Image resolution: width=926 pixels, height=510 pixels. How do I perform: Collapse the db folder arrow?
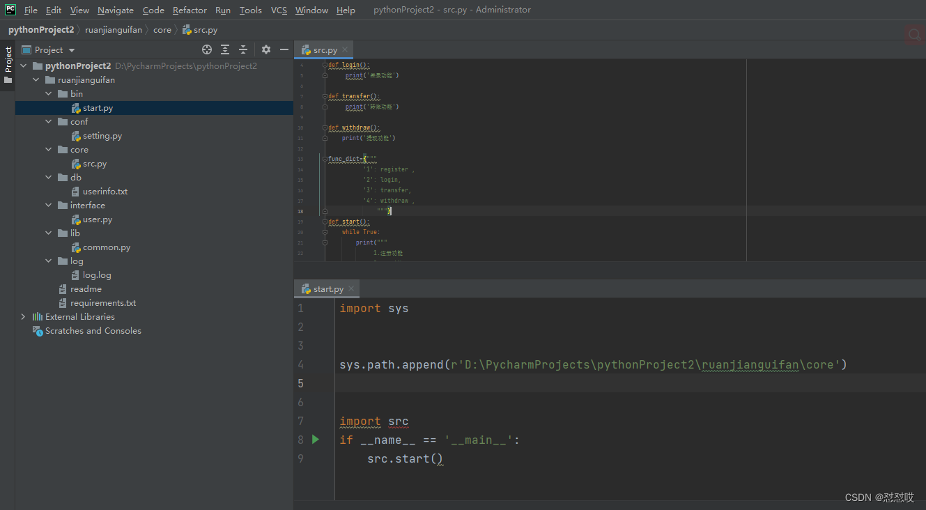(49, 178)
